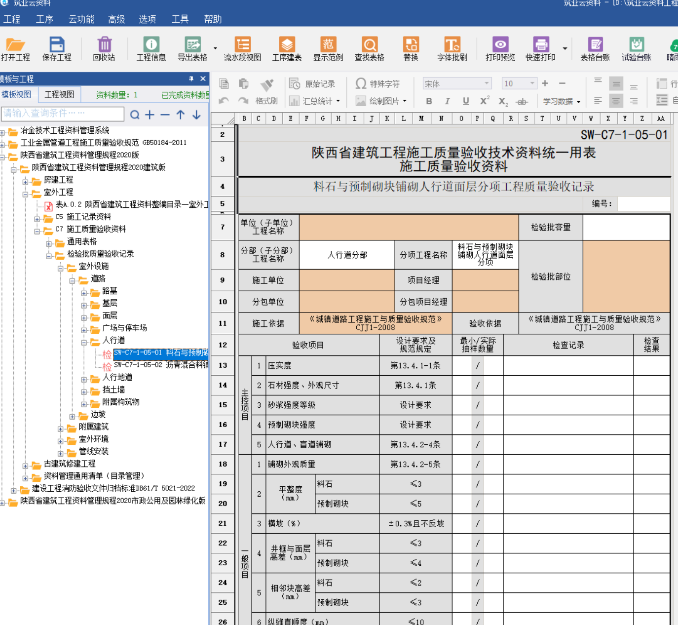Image resolution: width=678 pixels, height=625 pixels.
Task: Pin the 模板与工程 panel
Action: [x=191, y=79]
